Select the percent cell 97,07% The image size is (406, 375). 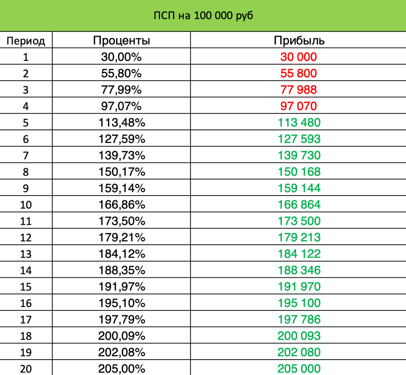click(121, 106)
